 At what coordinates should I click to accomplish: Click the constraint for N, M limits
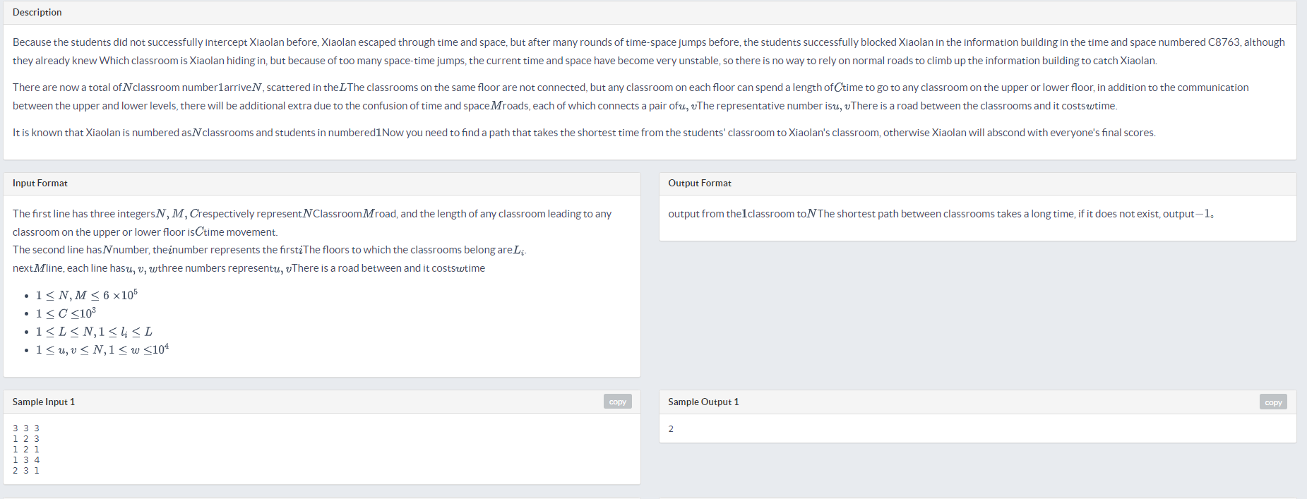pos(87,294)
